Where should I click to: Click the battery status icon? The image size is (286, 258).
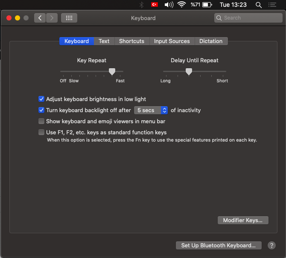(207, 5)
